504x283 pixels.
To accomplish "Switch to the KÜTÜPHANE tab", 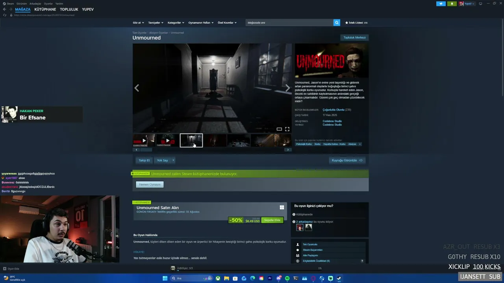I will point(45,9).
